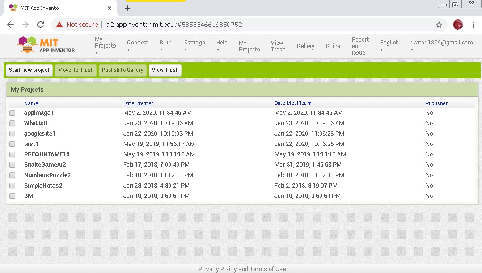This screenshot has width=482, height=273.
Task: Tick the checkbox for SimpleNotes2
Action: point(12,186)
